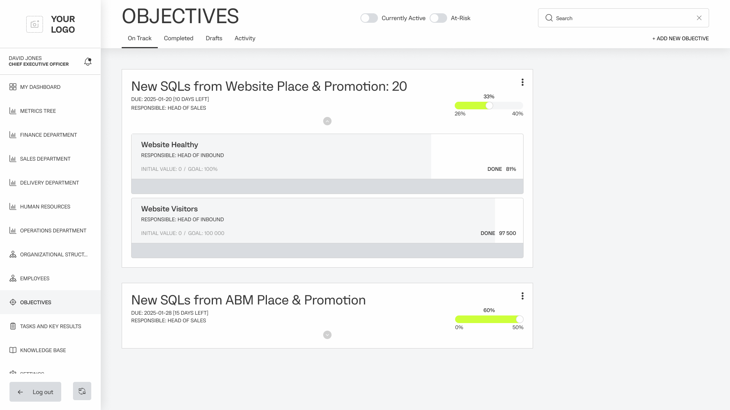The image size is (730, 410).
Task: Click the switch icon button beside Log out
Action: [x=82, y=391]
